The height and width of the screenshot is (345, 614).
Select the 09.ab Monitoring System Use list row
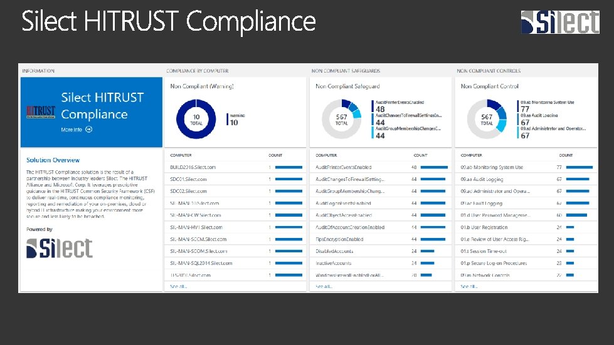pyautogui.click(x=526, y=167)
